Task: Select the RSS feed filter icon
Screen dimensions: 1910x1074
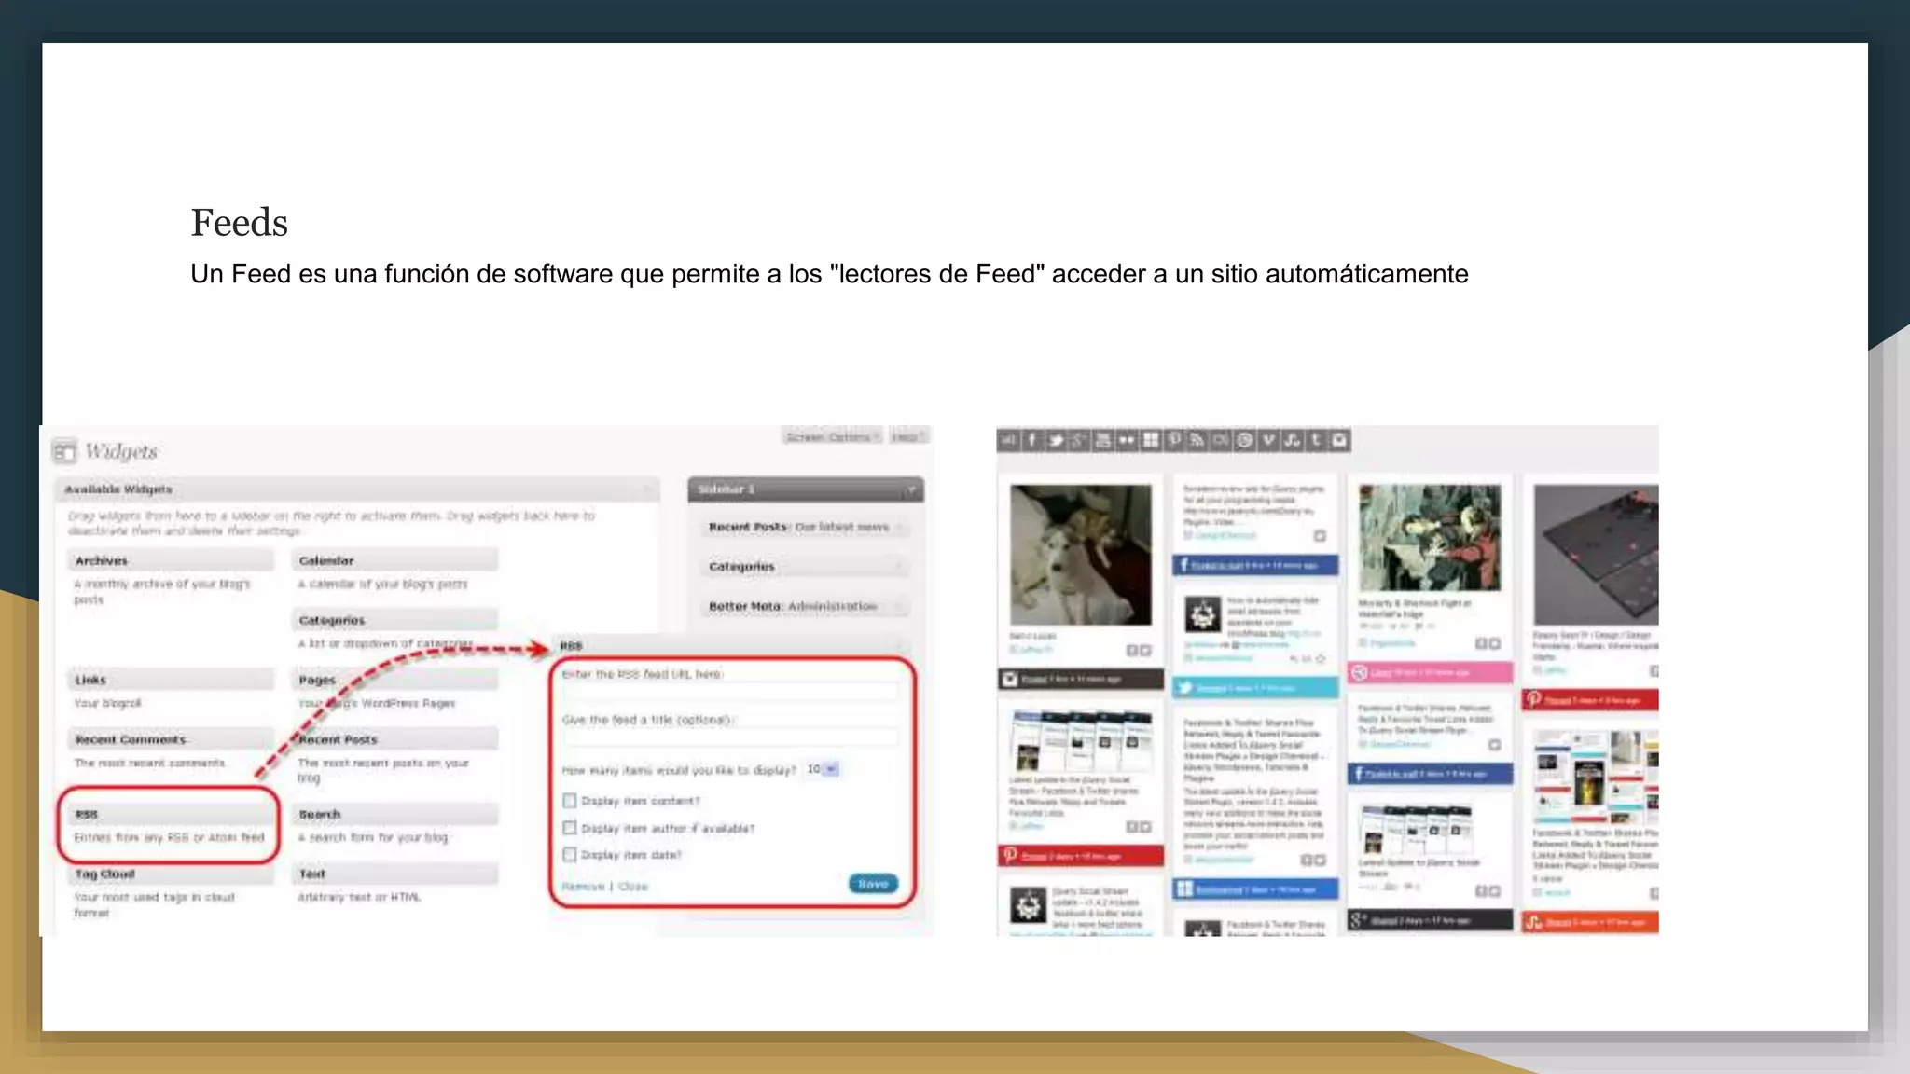Action: [x=1197, y=440]
